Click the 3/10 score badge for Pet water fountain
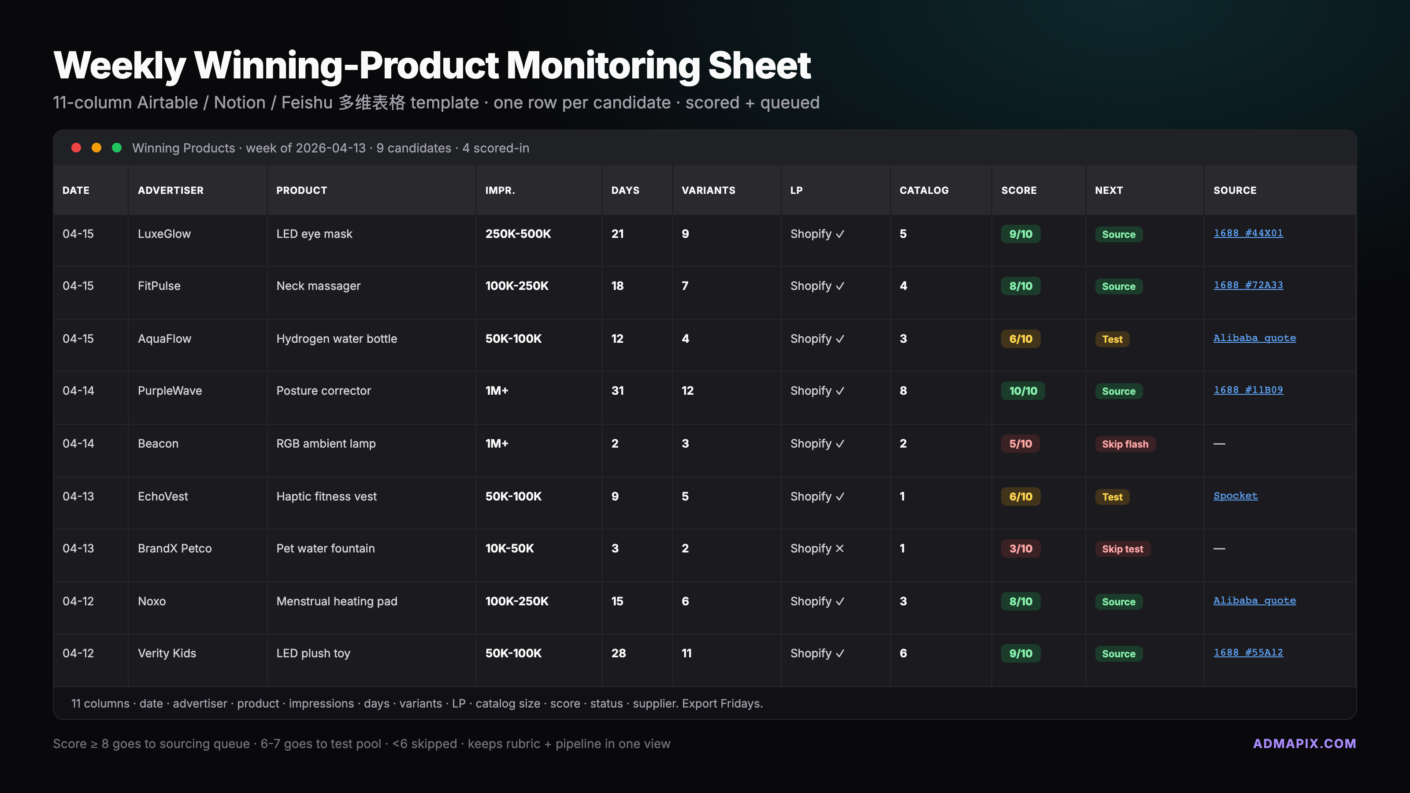This screenshot has height=793, width=1410. point(1020,548)
